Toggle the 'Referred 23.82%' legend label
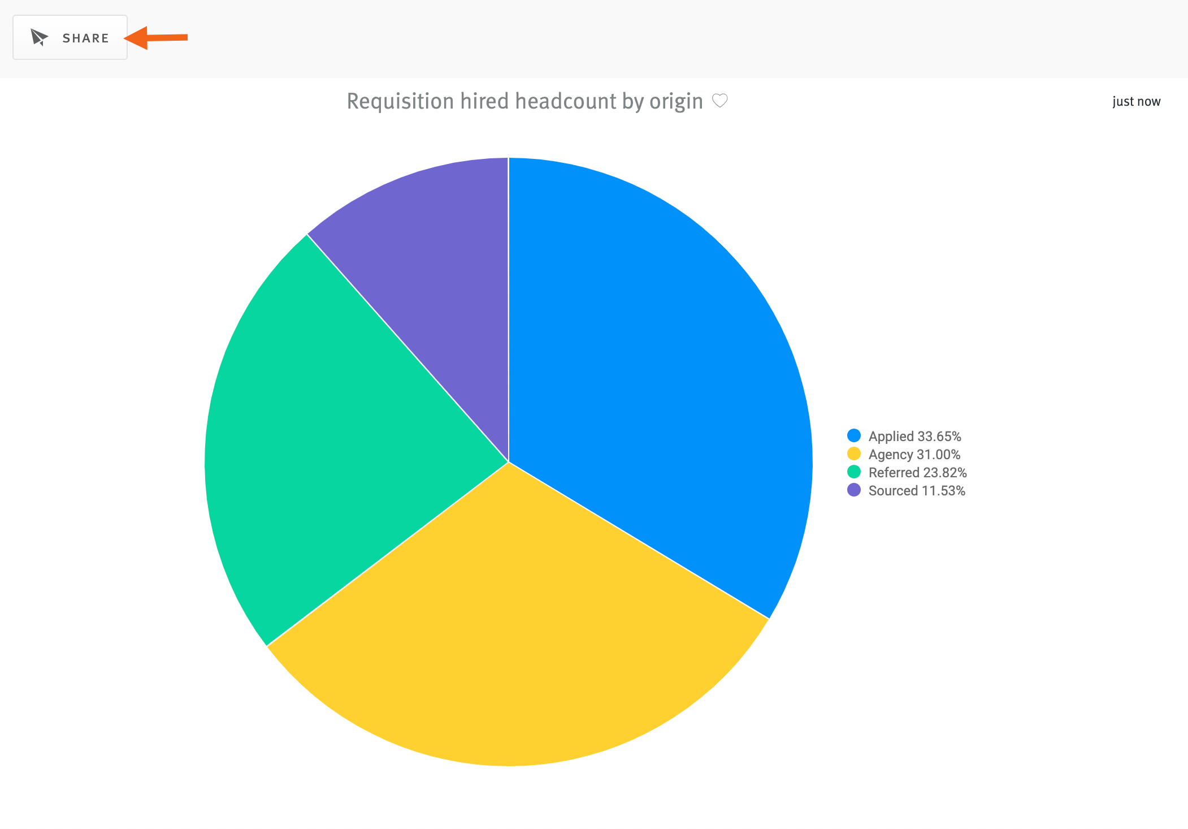Image resolution: width=1188 pixels, height=829 pixels. (917, 472)
